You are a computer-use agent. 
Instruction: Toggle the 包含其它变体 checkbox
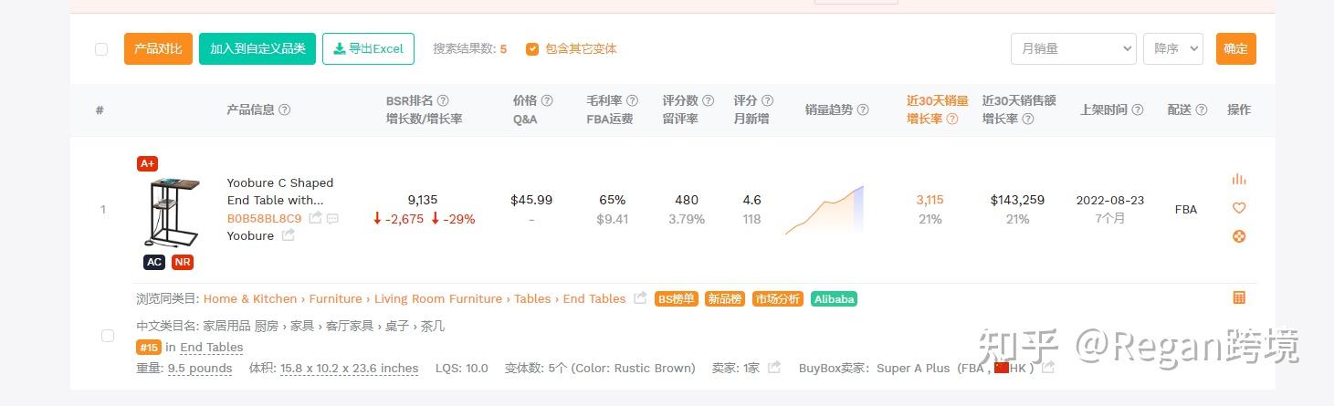tap(532, 49)
